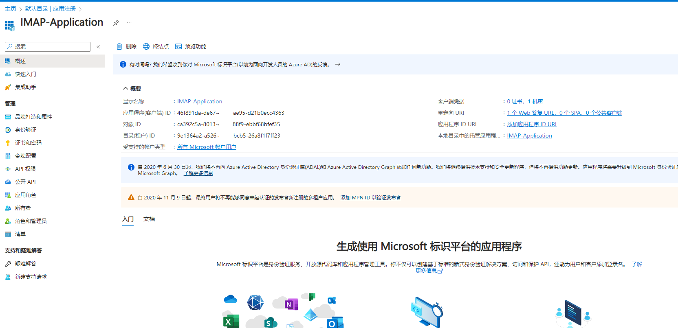
Task: Click the 疑难解答 wrench icon
Action: [x=8, y=264]
